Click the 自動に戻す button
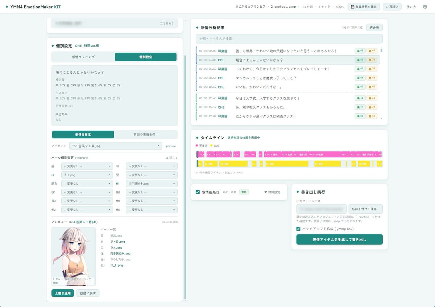The image size is (435, 307). [87, 293]
